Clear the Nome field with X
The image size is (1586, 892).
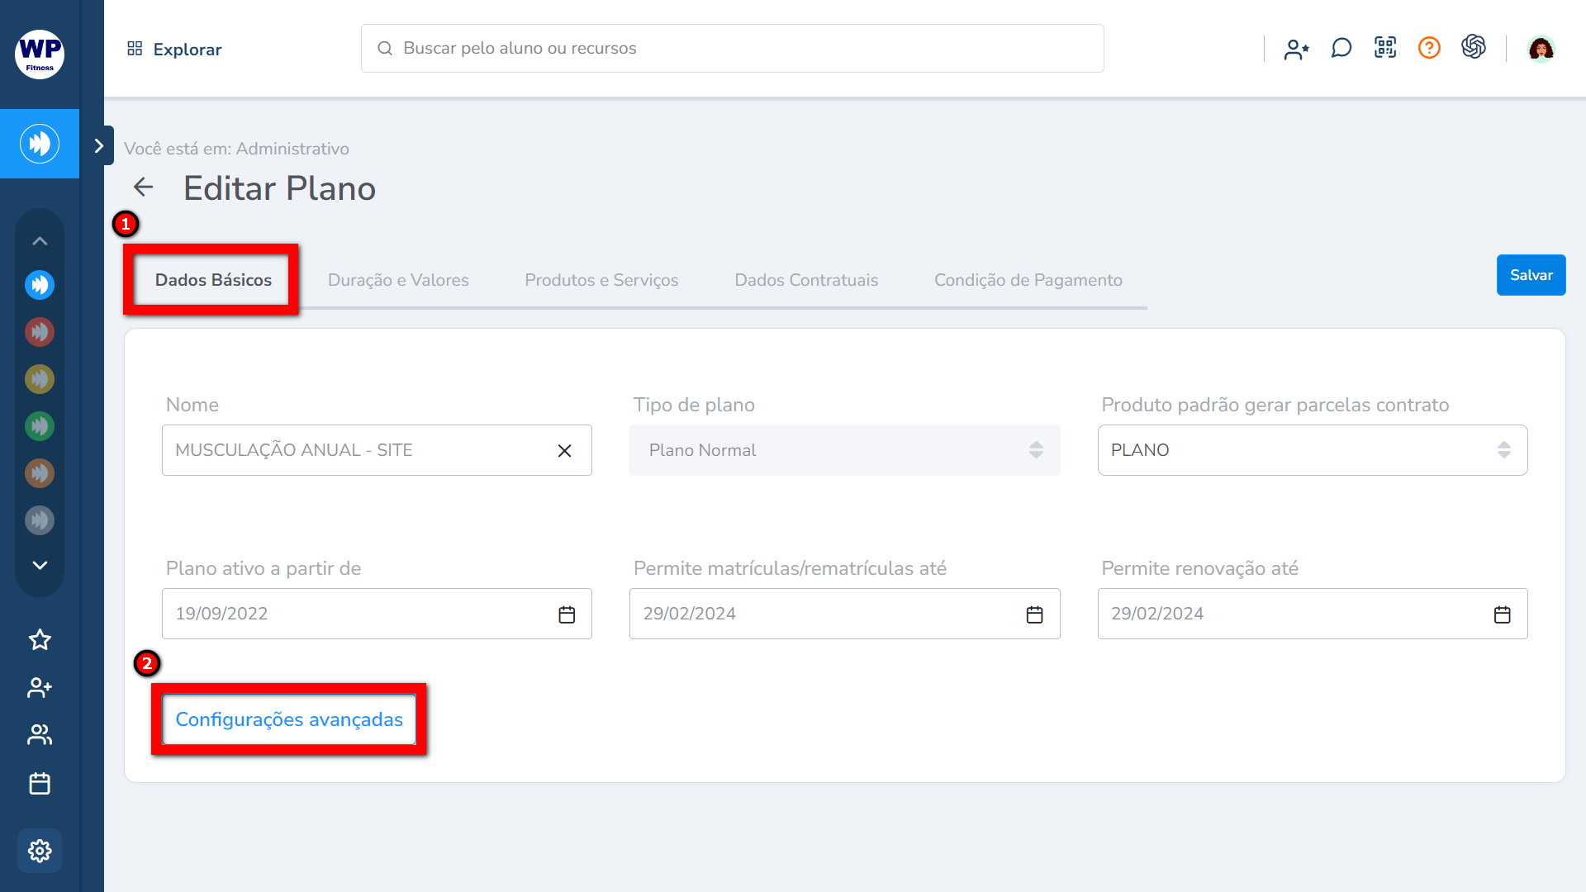tap(565, 451)
